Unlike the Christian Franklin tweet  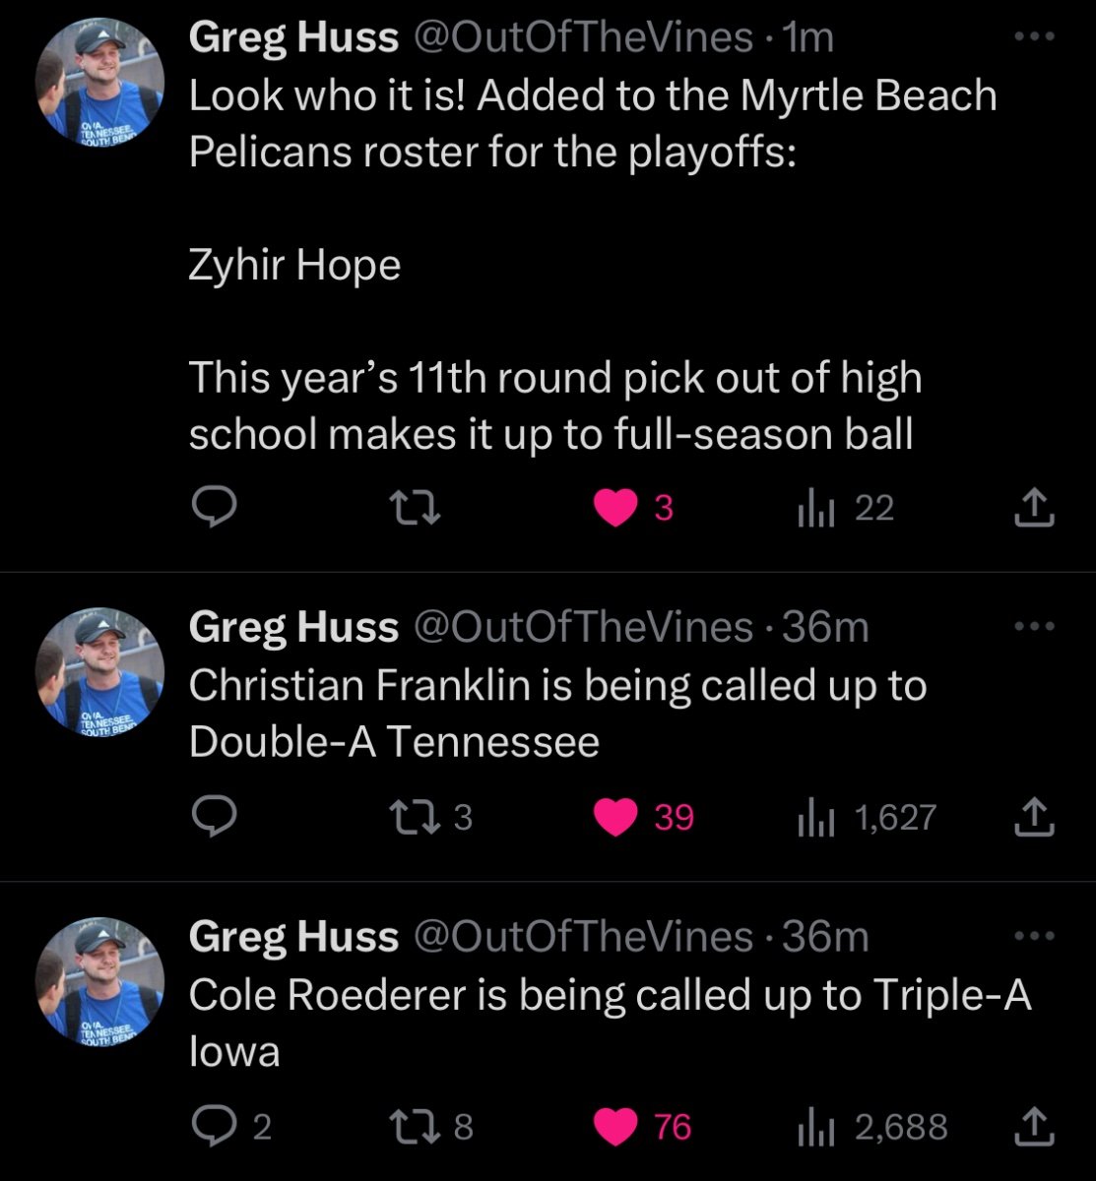pos(616,817)
